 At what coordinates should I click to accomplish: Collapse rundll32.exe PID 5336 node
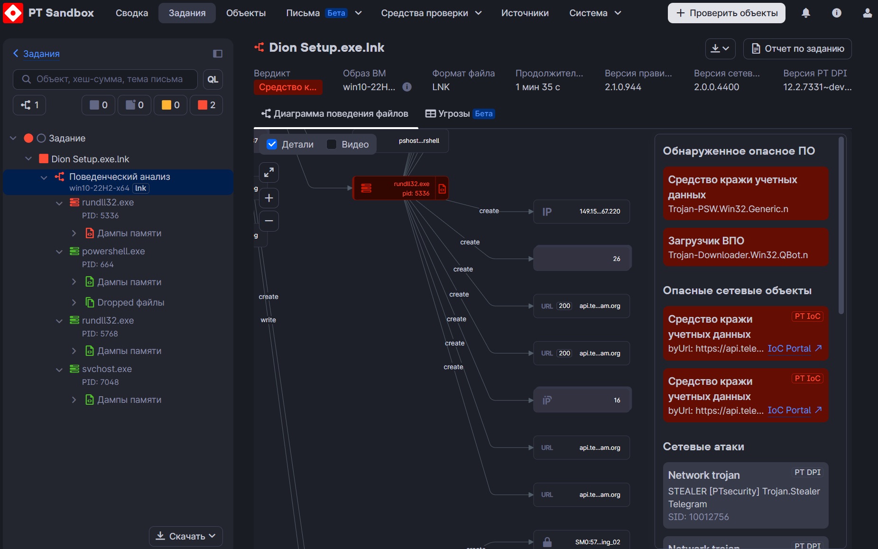(x=59, y=203)
